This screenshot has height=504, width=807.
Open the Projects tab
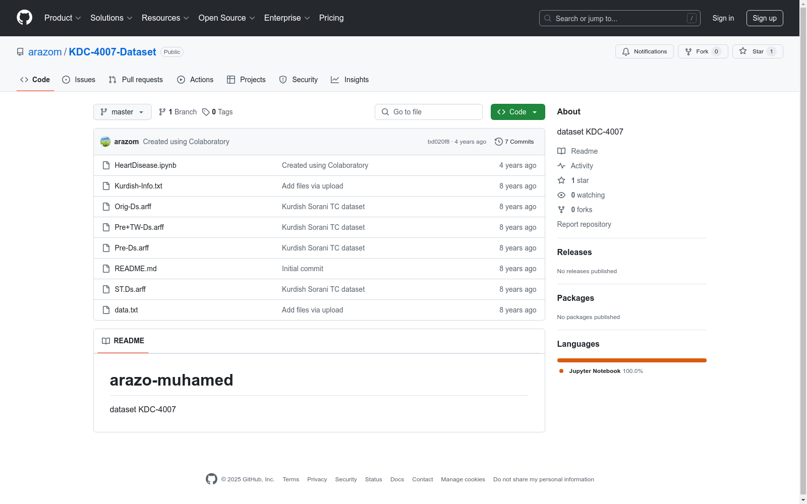[246, 80]
